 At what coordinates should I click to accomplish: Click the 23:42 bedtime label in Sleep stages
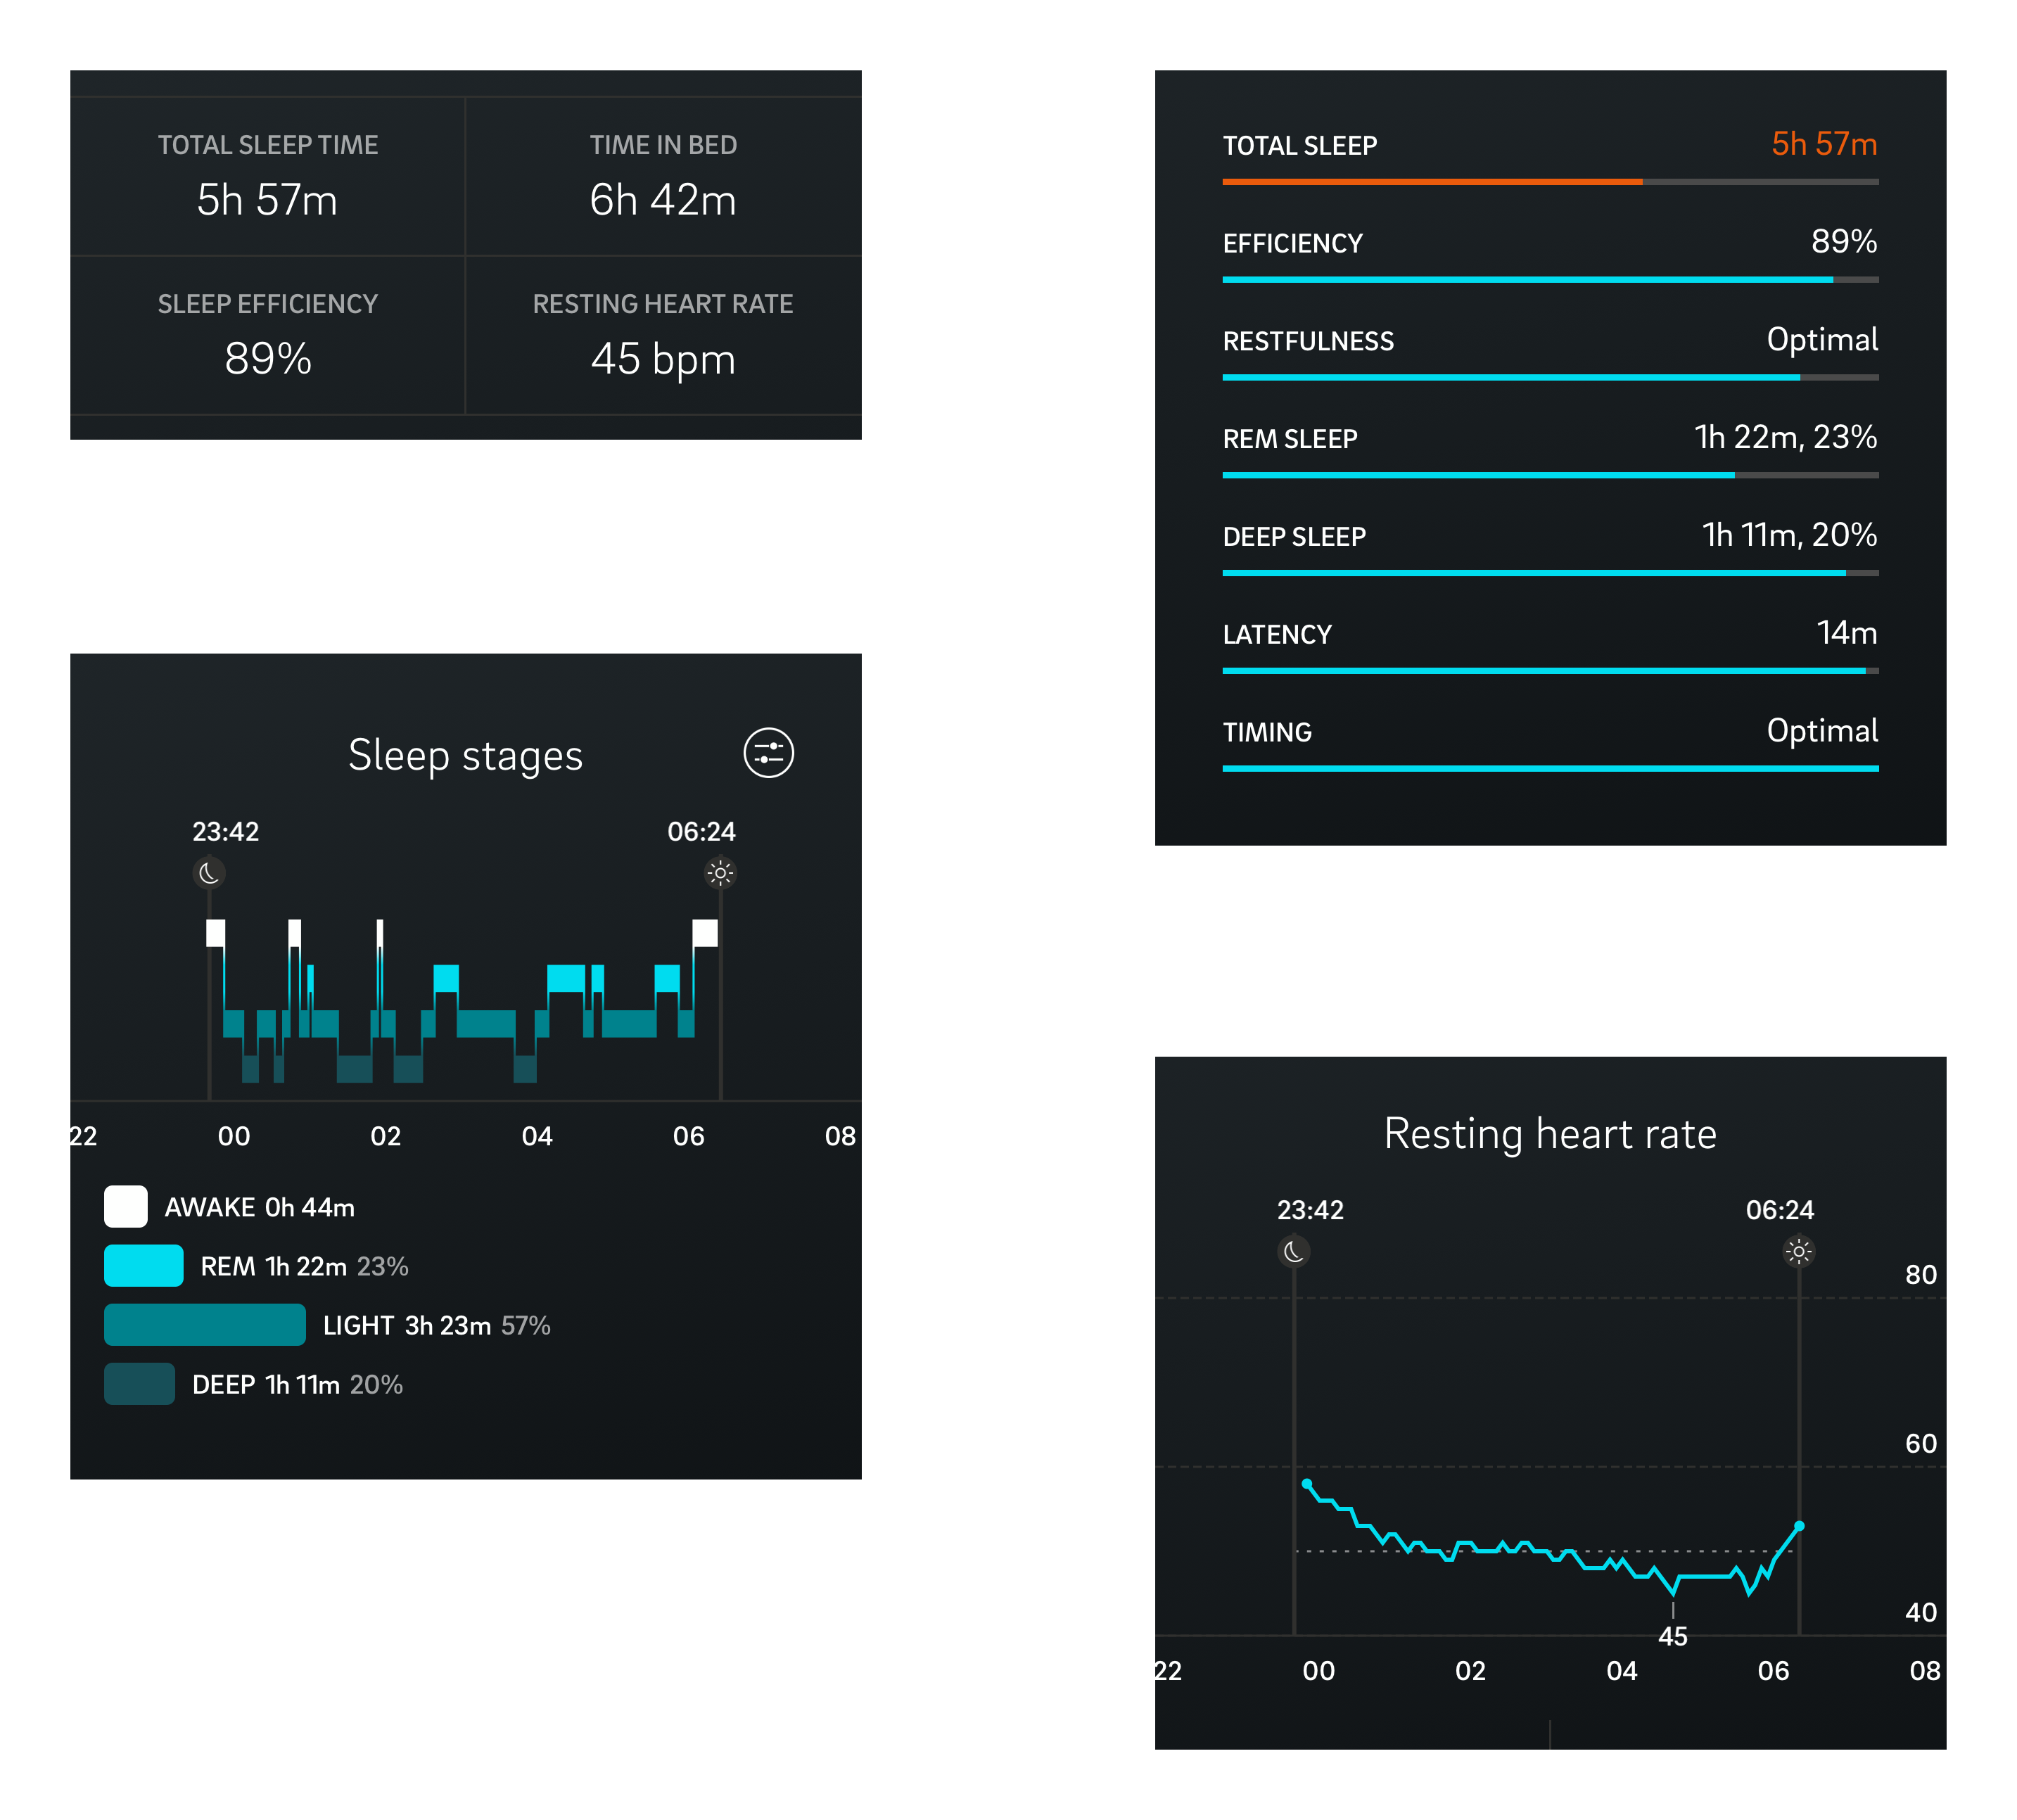[225, 832]
